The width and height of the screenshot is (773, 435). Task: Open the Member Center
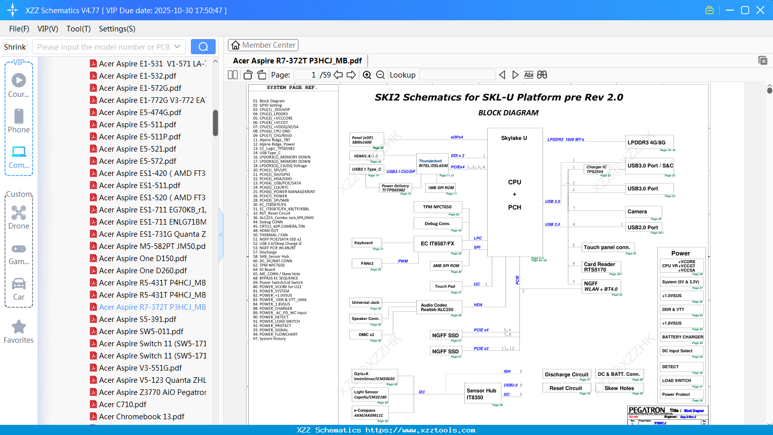(263, 45)
